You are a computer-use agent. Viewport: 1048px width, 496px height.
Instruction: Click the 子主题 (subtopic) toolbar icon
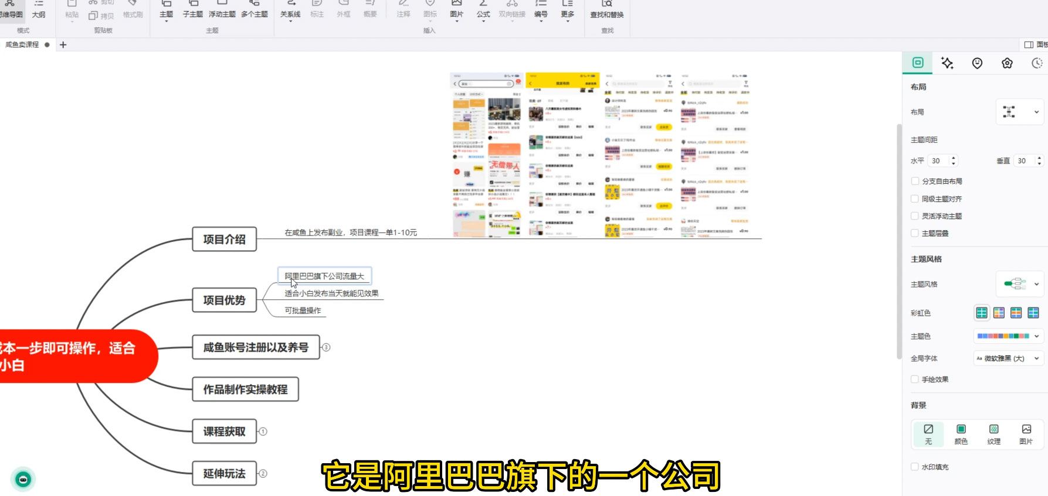(x=192, y=8)
